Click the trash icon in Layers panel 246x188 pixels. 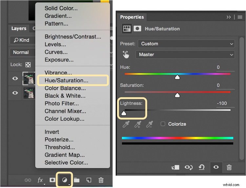pyautogui.click(x=101, y=180)
